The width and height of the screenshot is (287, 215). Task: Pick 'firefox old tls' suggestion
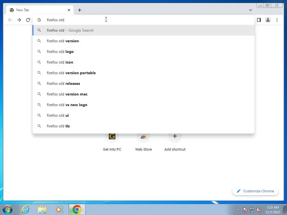143,126
